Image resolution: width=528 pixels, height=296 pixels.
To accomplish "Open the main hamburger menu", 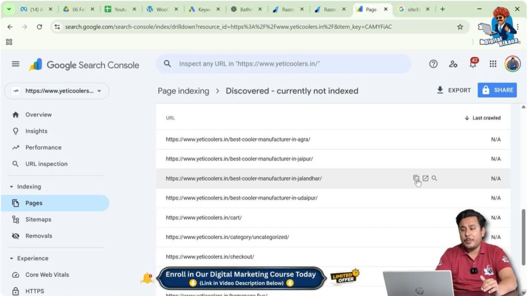I will pos(15,64).
